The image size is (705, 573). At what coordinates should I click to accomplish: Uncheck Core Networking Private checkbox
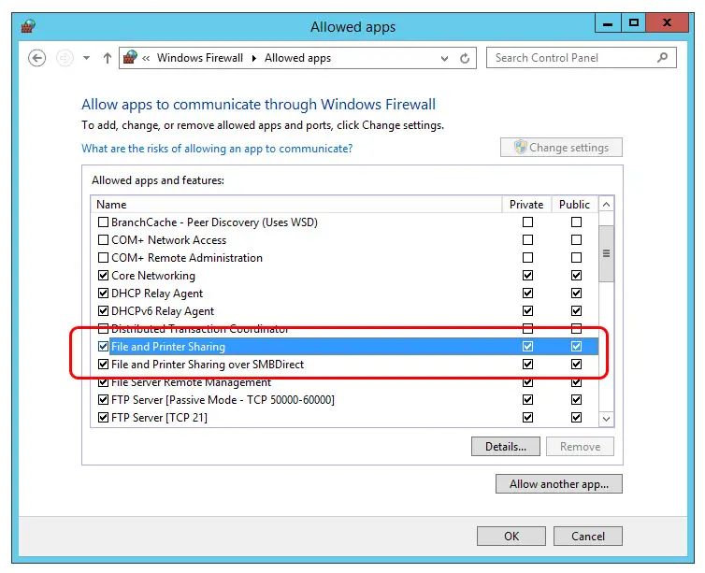point(527,276)
